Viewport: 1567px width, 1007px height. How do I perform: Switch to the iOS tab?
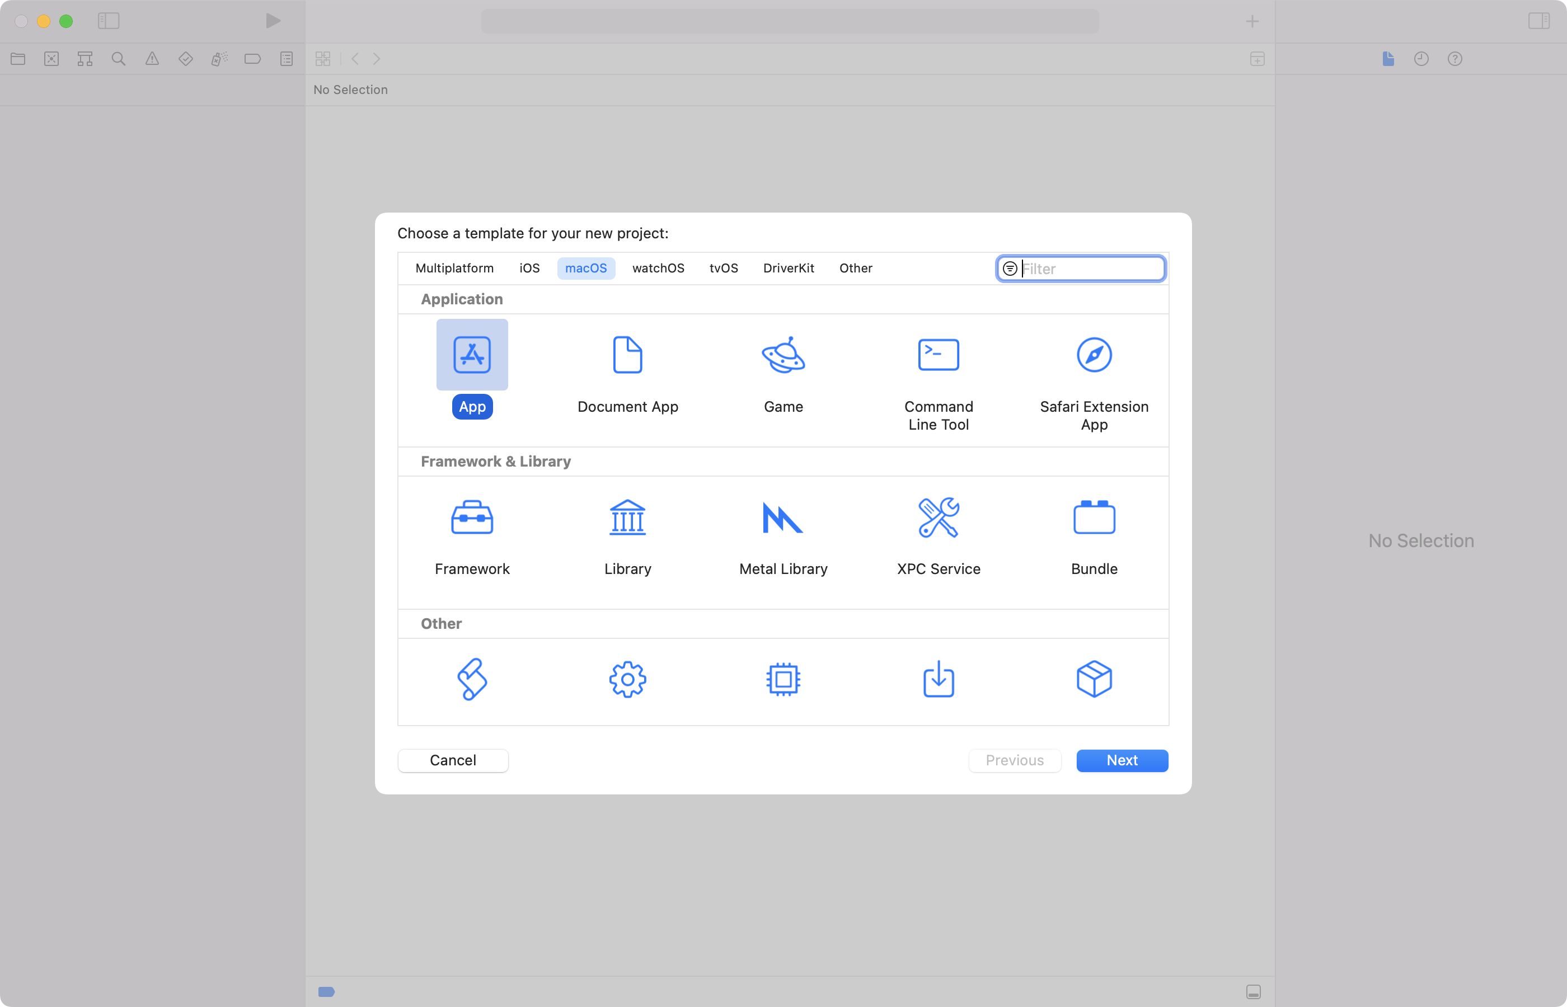coord(529,267)
